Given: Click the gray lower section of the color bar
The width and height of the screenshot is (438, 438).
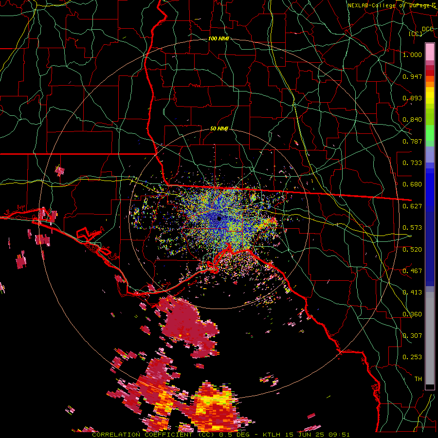Looking at the screenshot, I should 430,338.
